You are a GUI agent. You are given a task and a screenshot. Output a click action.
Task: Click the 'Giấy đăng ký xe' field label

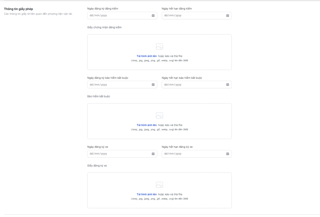(97, 165)
